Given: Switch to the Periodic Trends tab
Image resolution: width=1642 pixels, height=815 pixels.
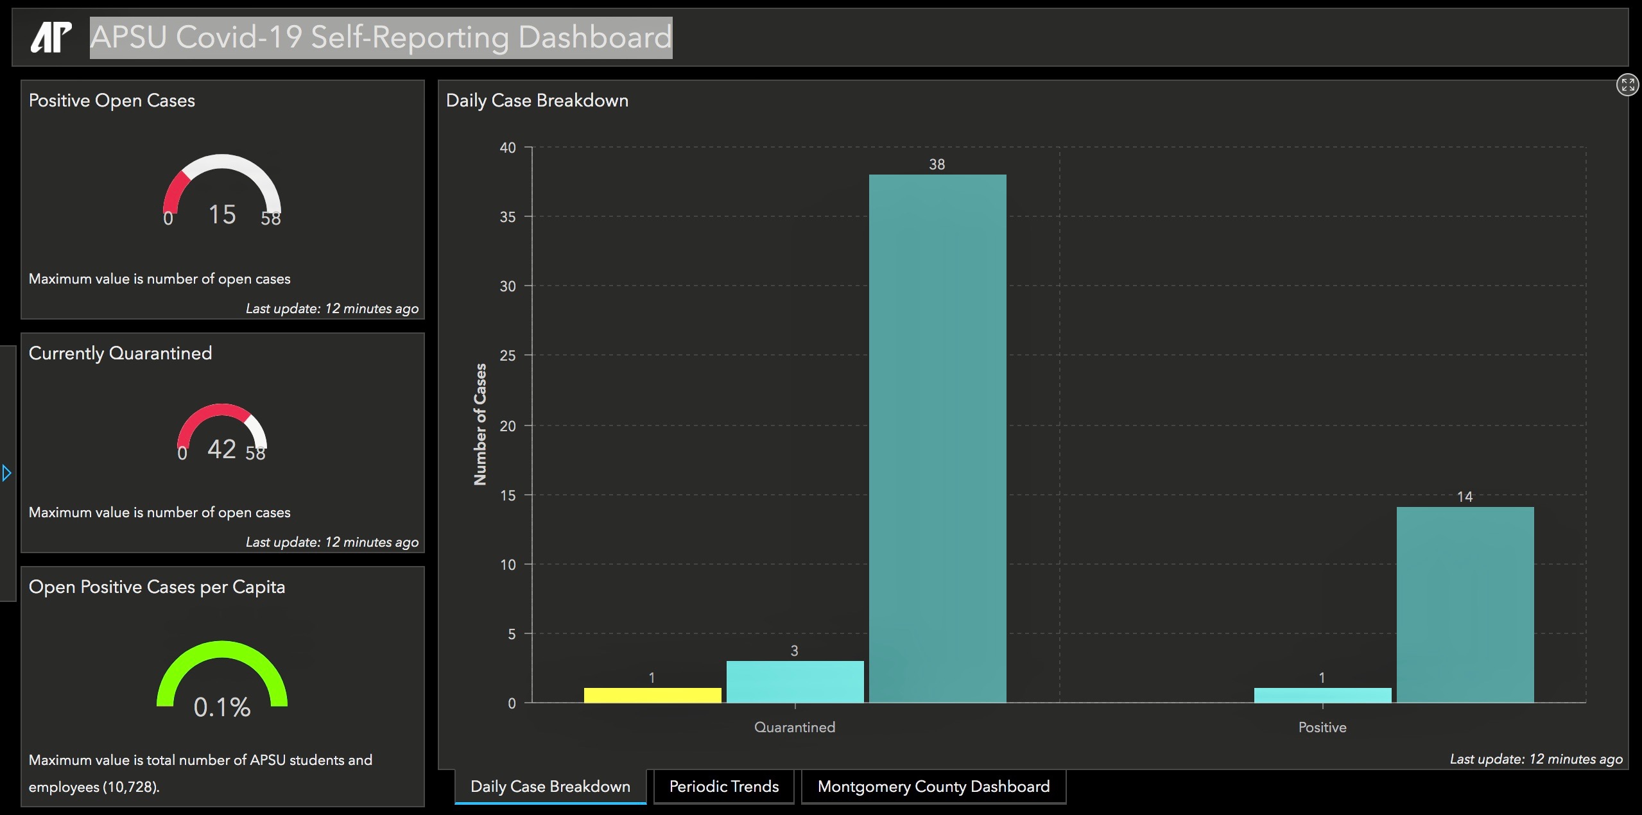Looking at the screenshot, I should 723,786.
